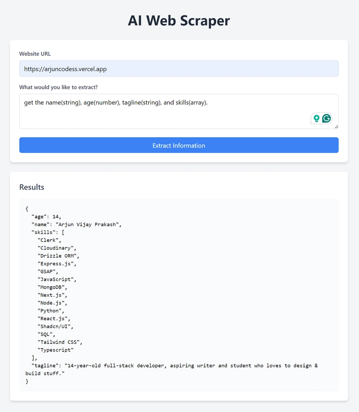Click the Website URL label
The height and width of the screenshot is (412, 359).
click(x=35, y=54)
